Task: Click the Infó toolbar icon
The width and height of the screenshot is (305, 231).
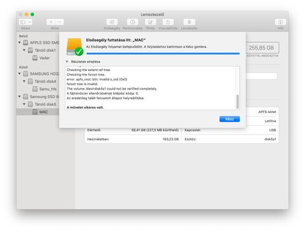Action: point(280,22)
